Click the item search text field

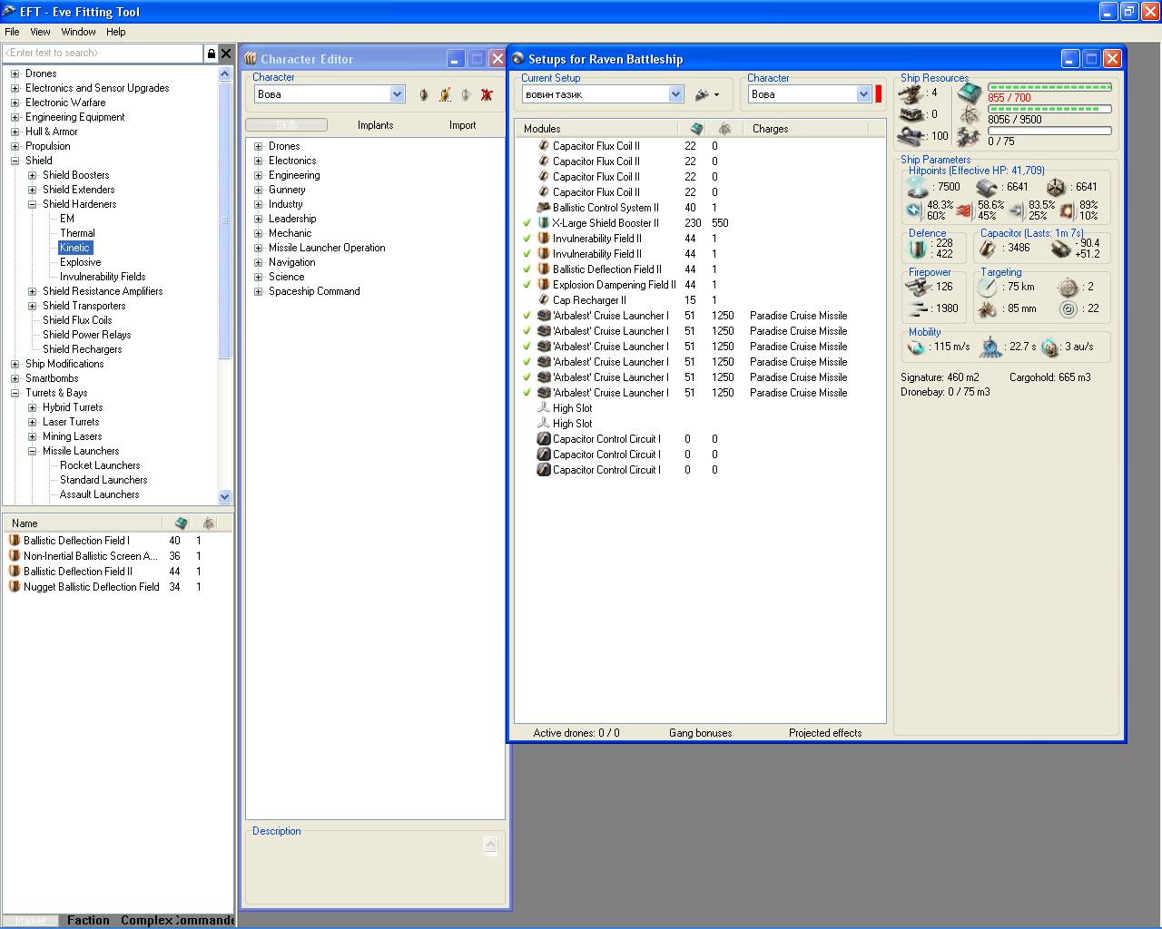tap(102, 54)
